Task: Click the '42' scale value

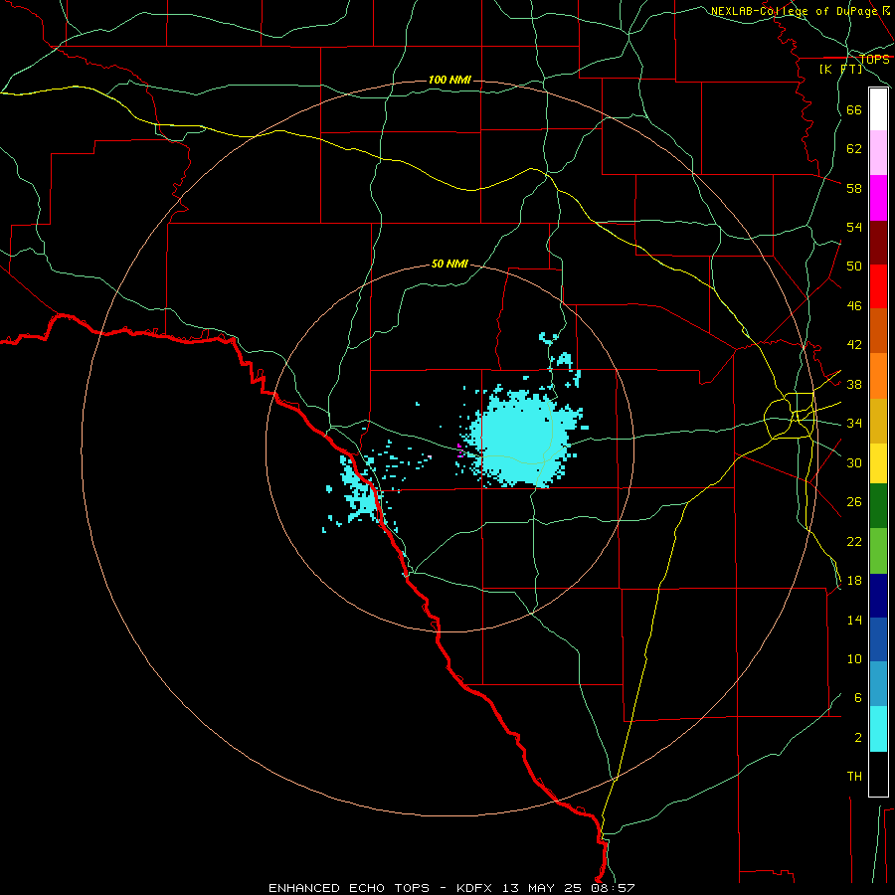Action: click(854, 345)
